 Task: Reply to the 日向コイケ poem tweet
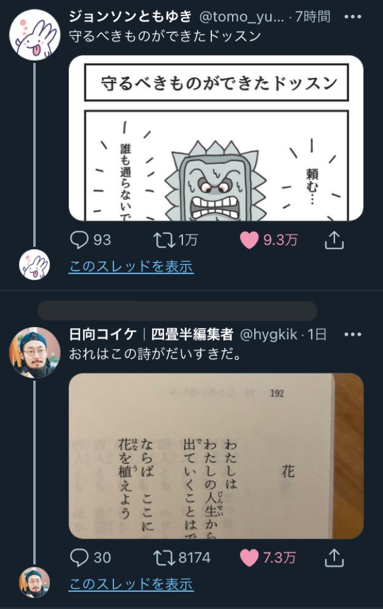[x=79, y=557]
